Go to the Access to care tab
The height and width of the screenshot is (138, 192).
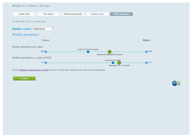click(97, 14)
